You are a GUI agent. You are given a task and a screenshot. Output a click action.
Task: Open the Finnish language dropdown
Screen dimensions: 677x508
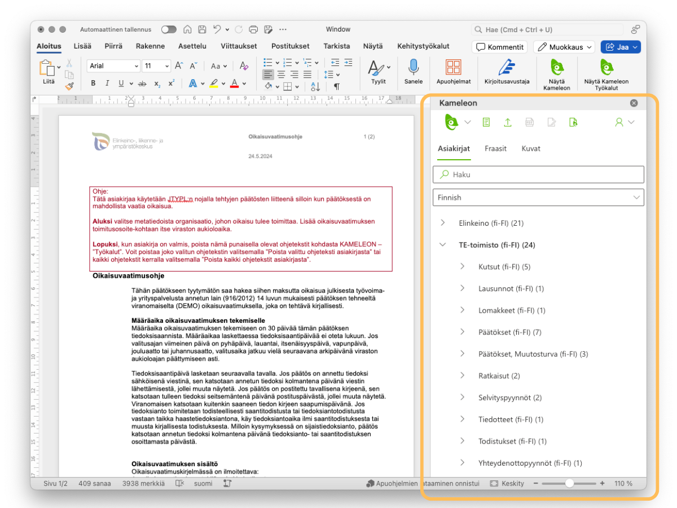(x=538, y=198)
